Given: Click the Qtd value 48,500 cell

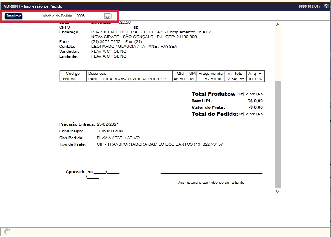Looking at the screenshot, I should [x=180, y=79].
